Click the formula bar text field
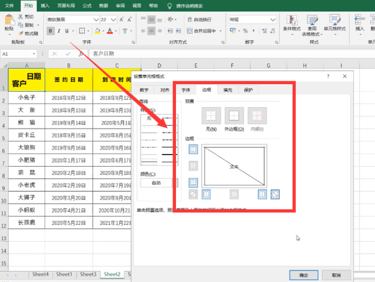The image size is (375, 282). [x=232, y=54]
